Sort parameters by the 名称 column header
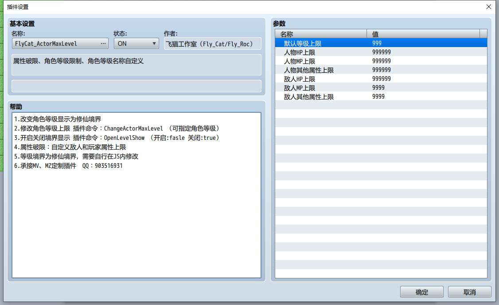 pyautogui.click(x=321, y=34)
